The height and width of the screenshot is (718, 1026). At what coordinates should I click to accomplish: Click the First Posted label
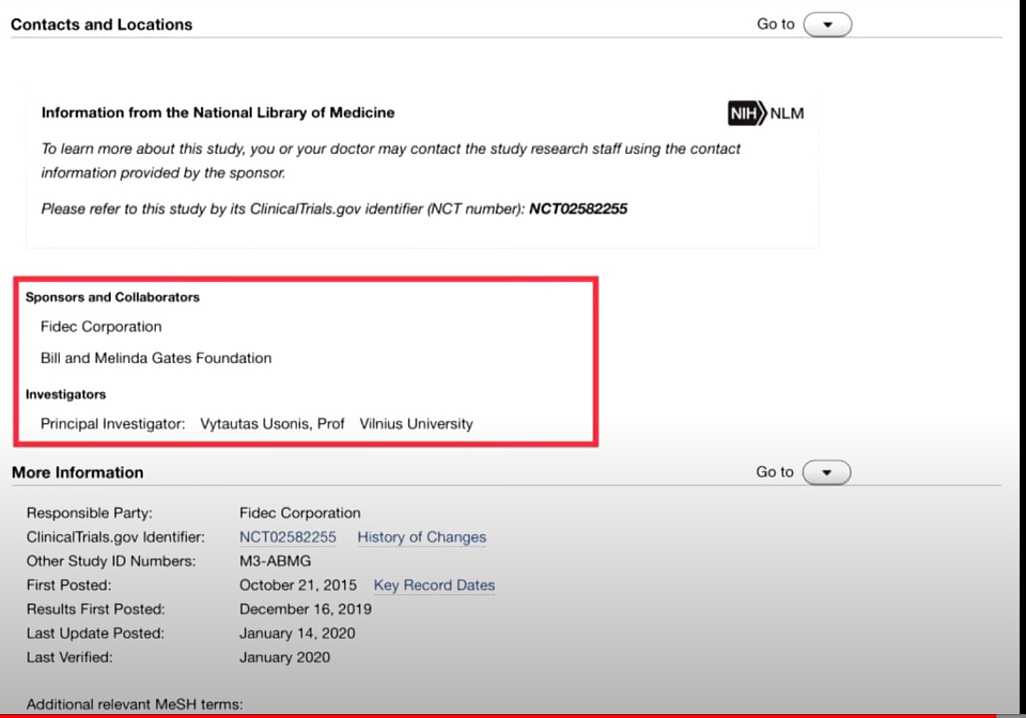pos(69,585)
